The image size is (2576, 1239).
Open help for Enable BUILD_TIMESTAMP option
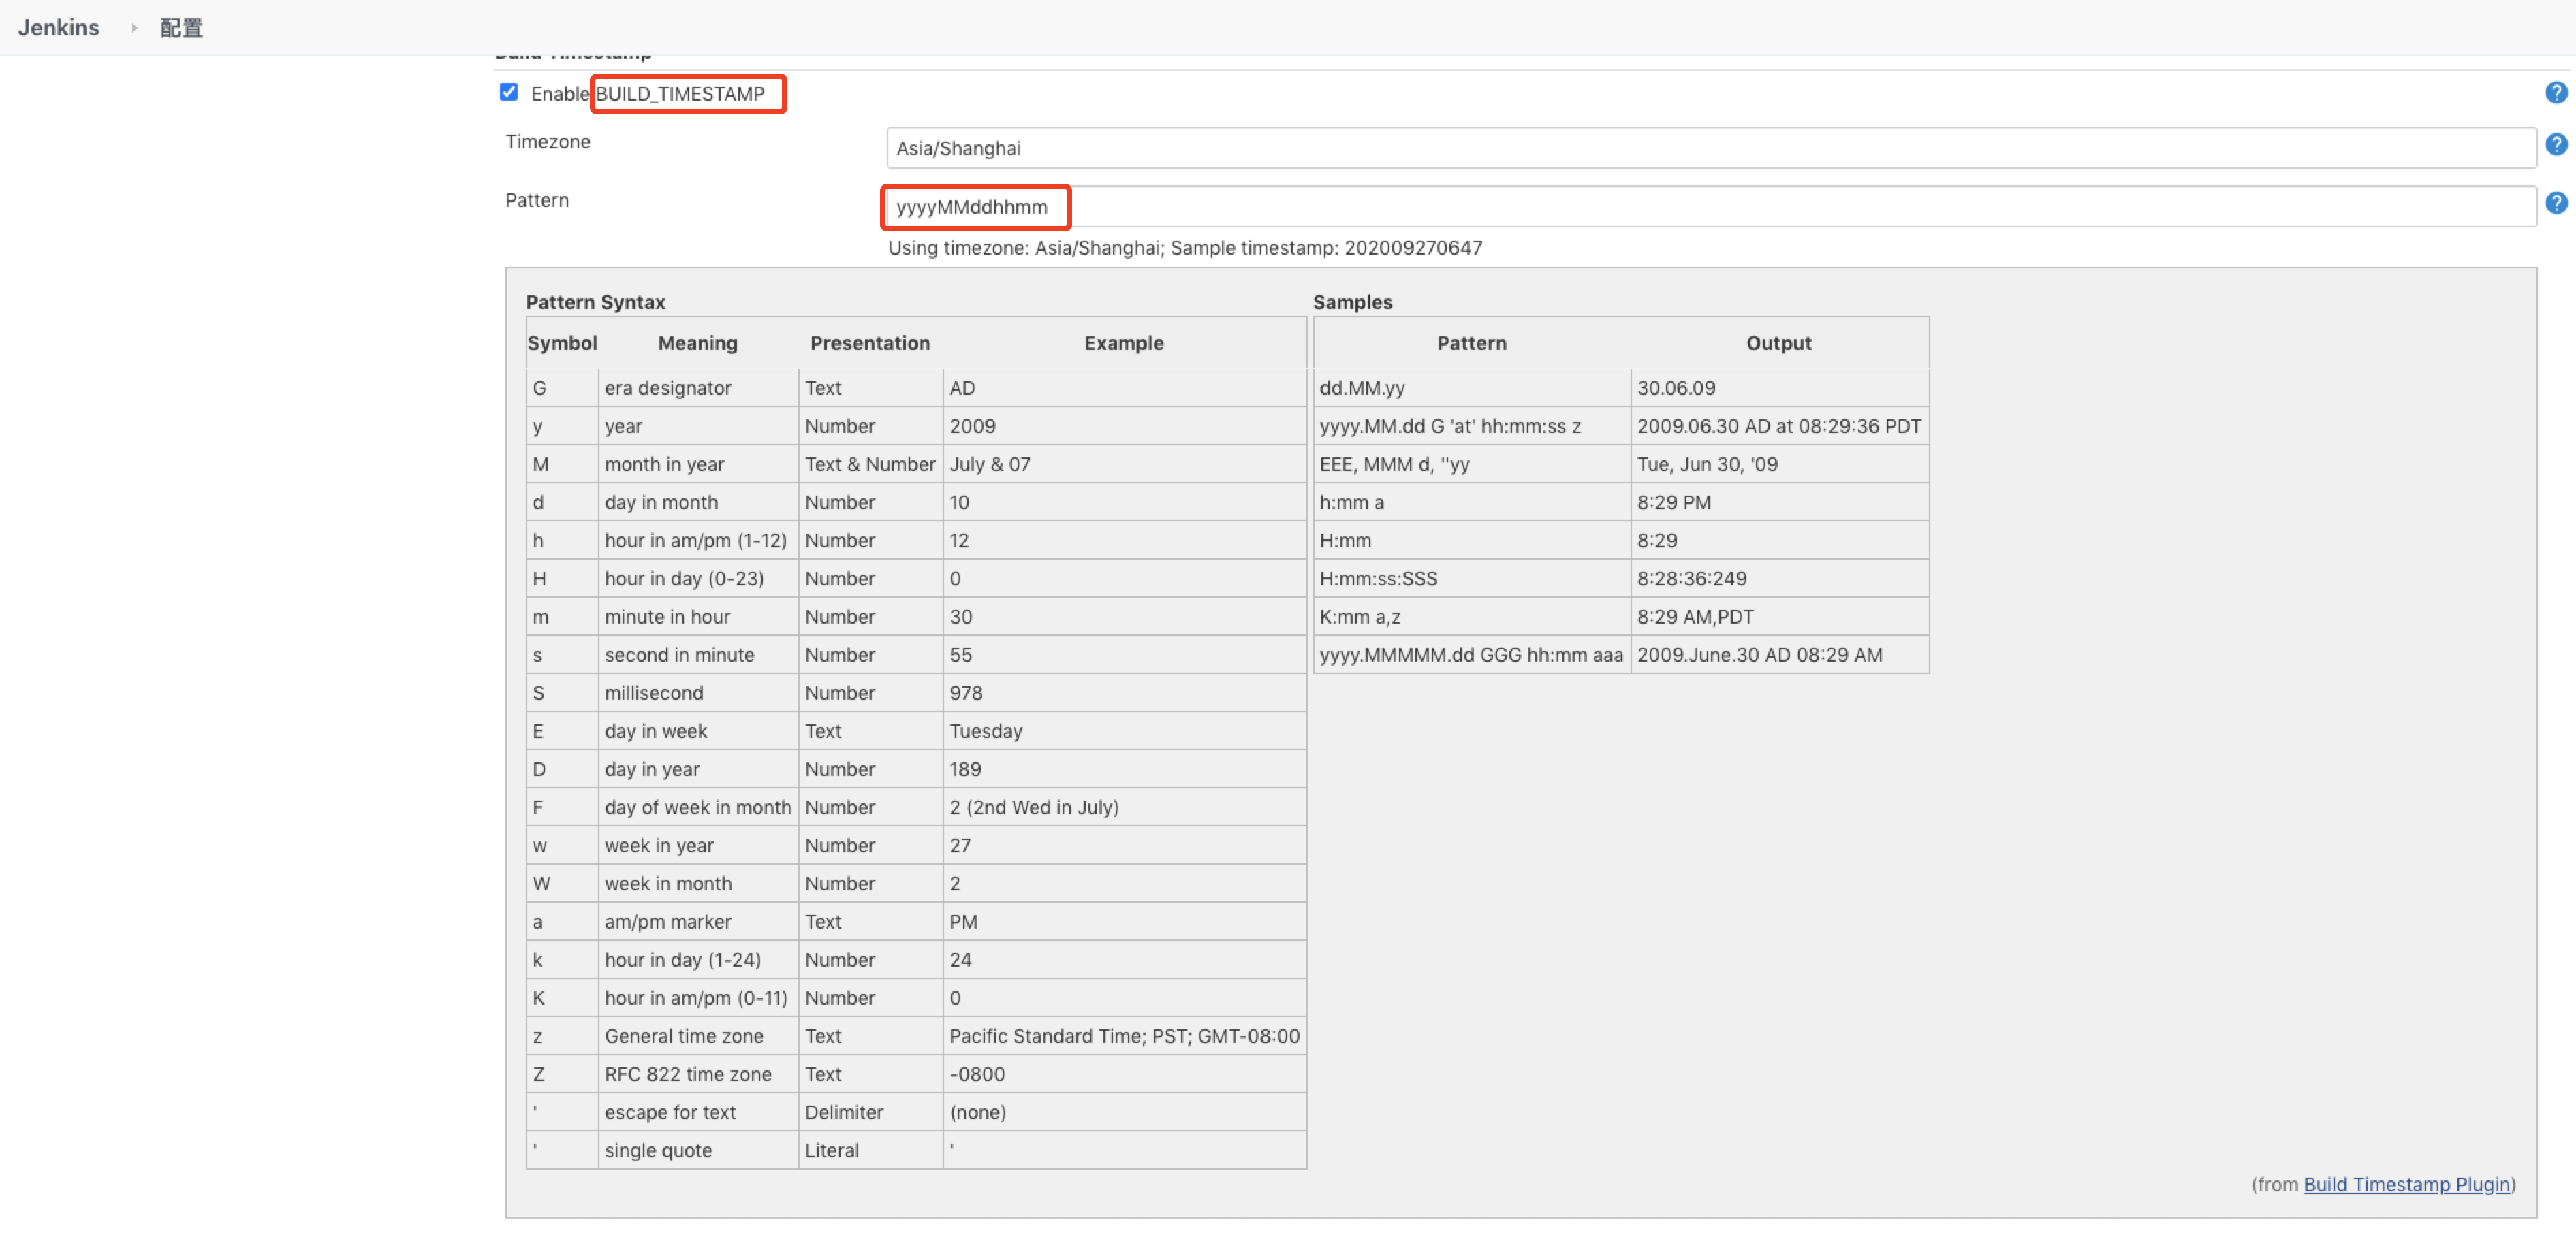tap(2556, 93)
